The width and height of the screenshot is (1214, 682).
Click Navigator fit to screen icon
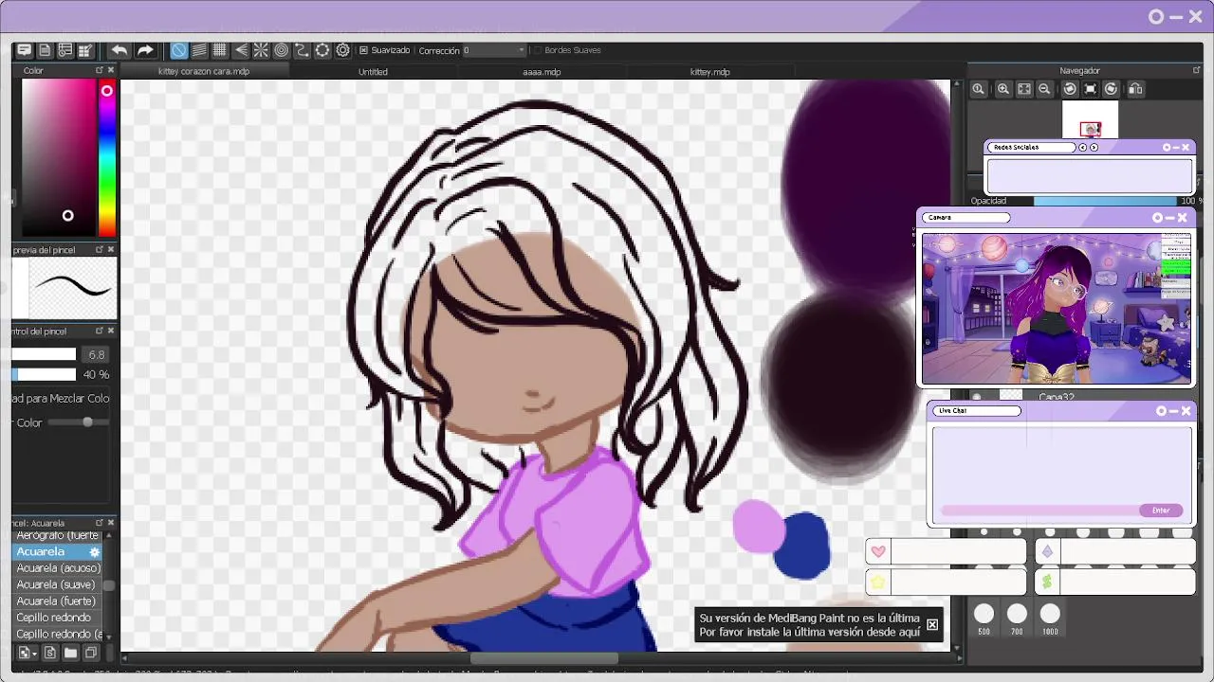[x=1024, y=89]
